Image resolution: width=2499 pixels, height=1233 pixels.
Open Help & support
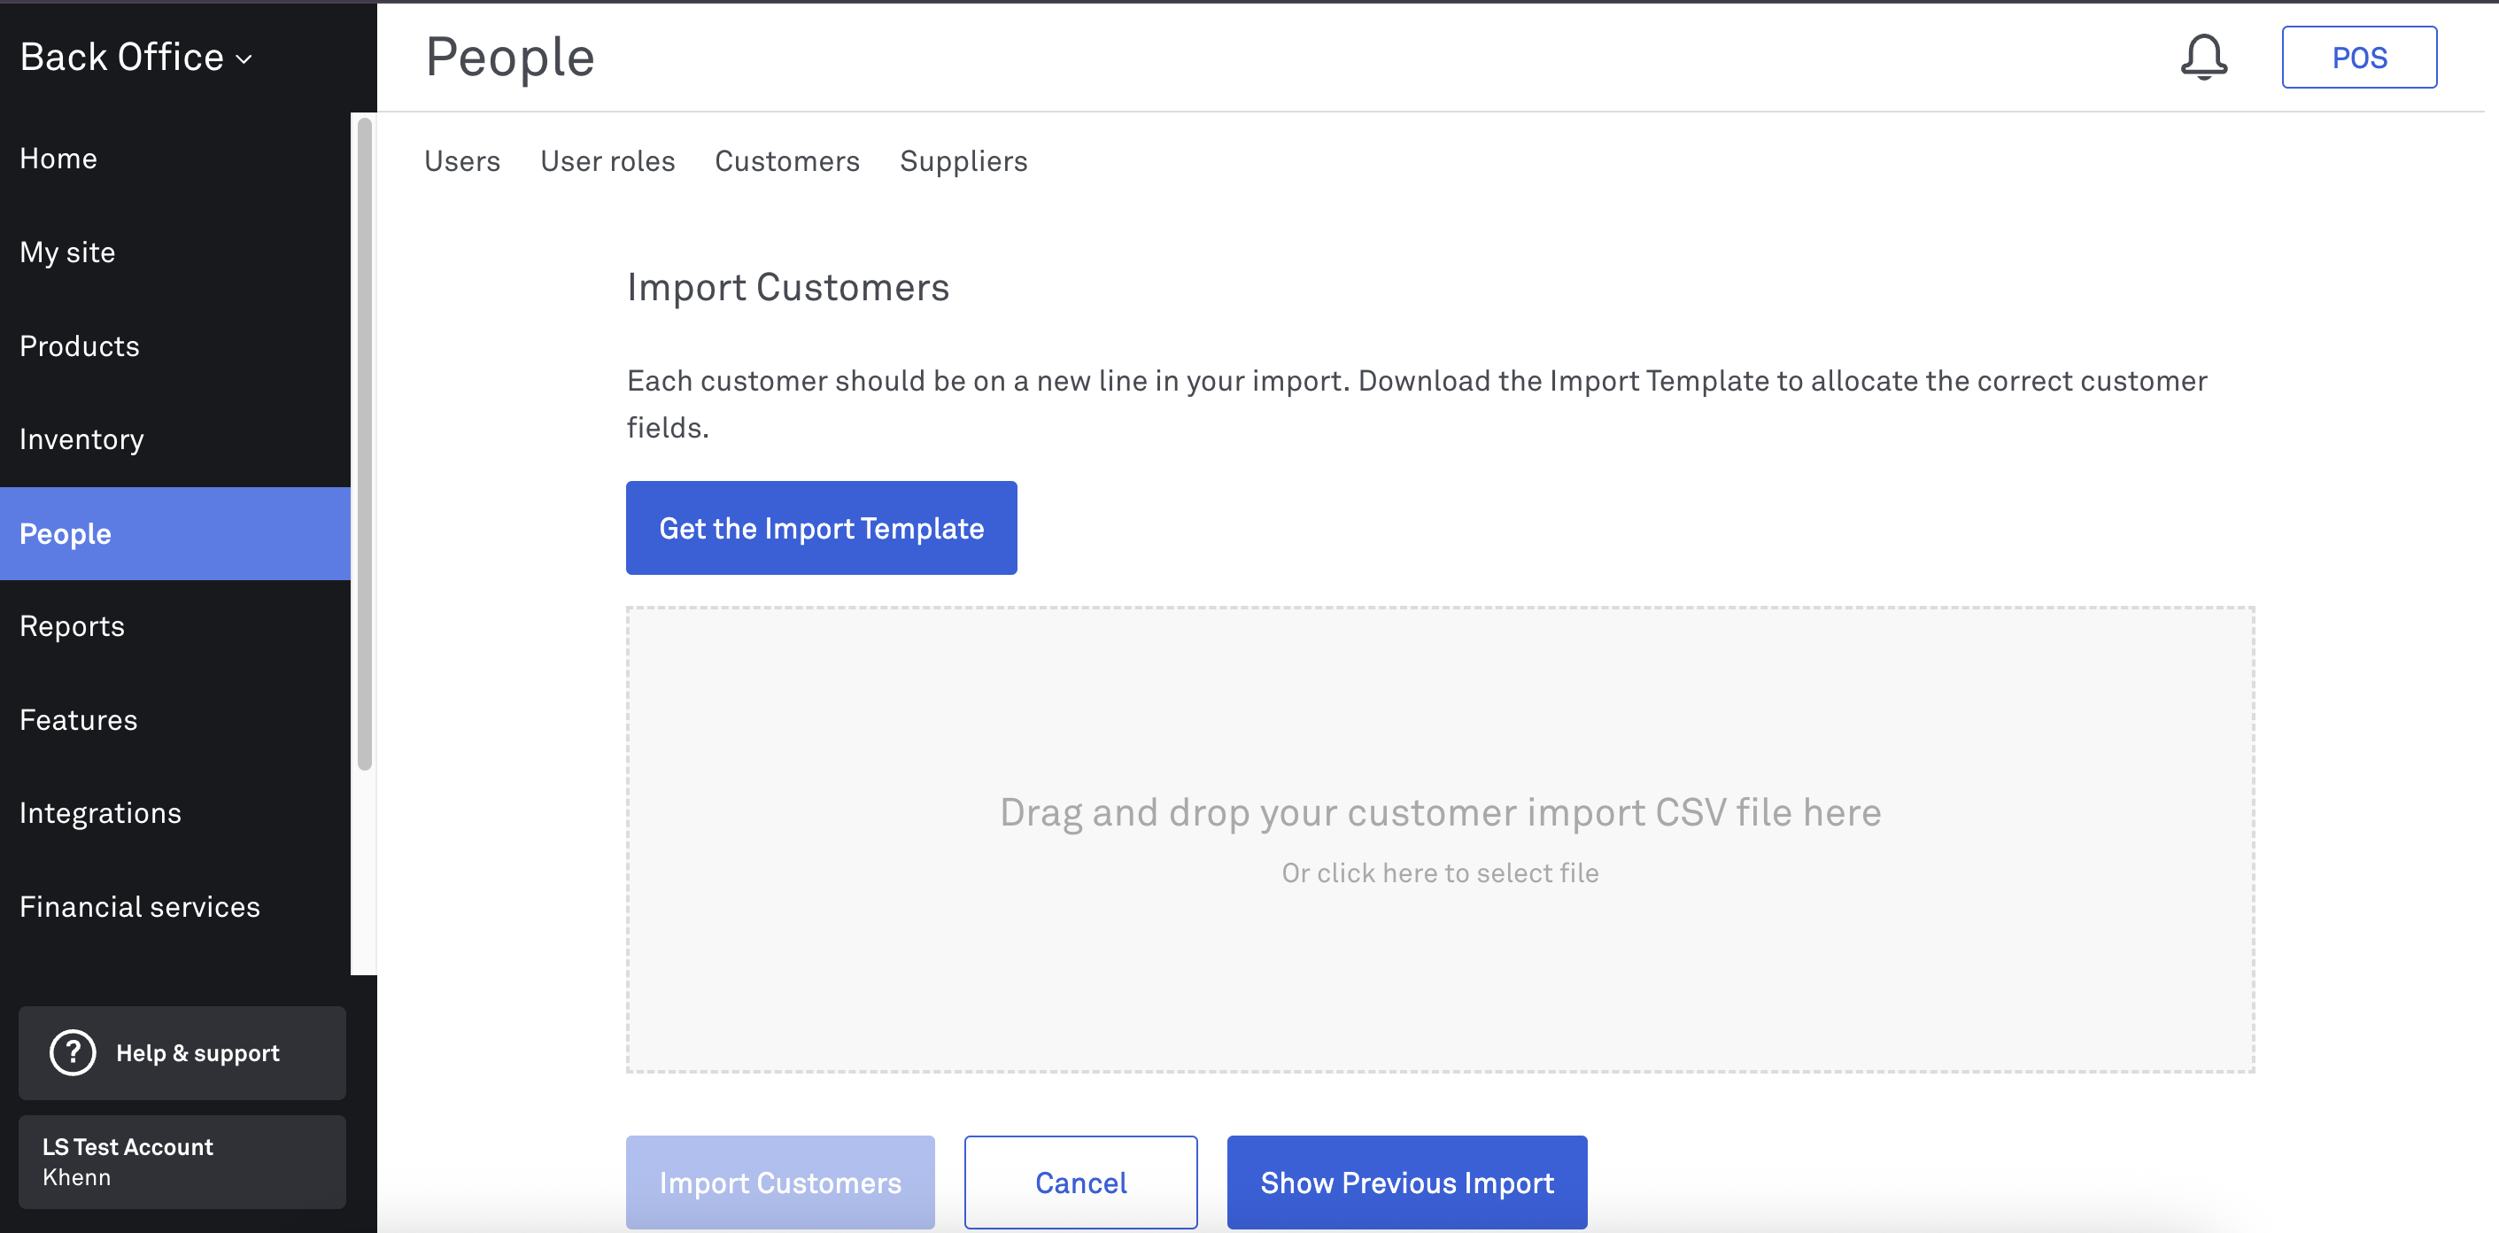point(182,1052)
